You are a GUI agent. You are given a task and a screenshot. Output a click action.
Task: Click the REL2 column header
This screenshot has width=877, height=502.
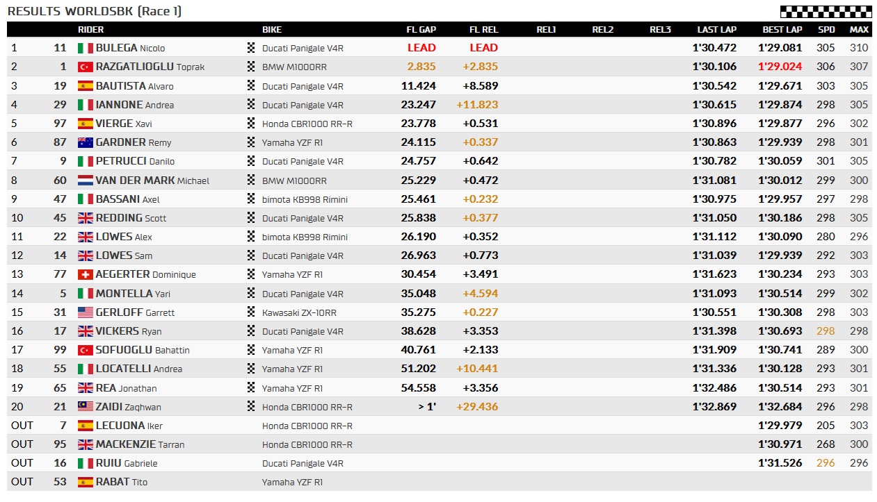pos(603,30)
